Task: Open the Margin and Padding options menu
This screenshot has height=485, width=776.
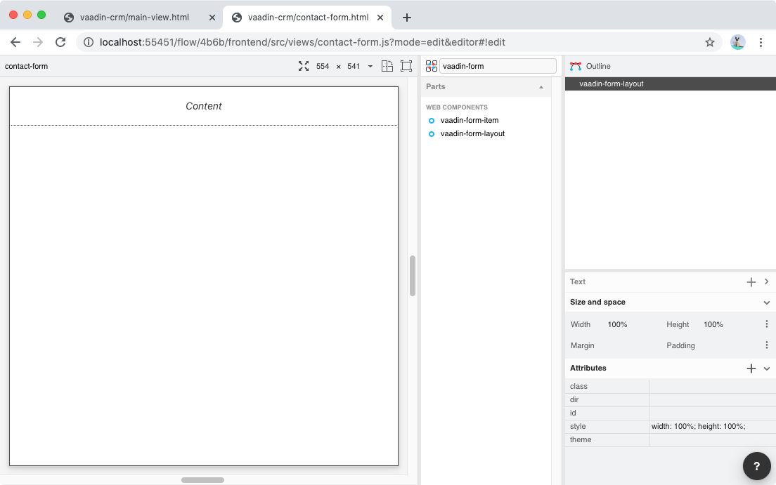Action: pyautogui.click(x=766, y=345)
